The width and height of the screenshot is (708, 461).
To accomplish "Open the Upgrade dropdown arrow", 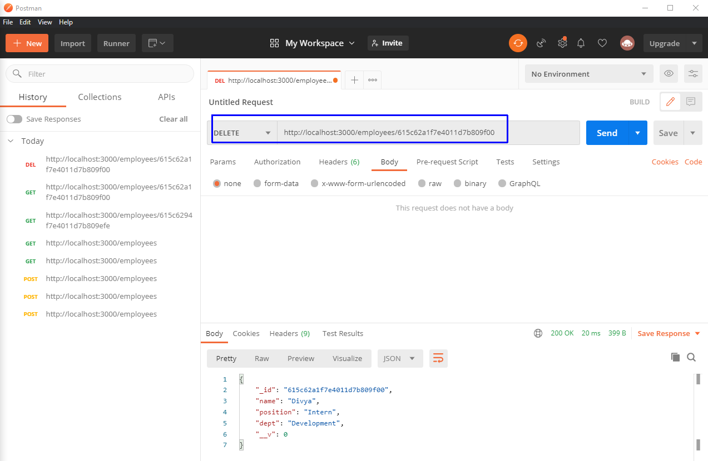I will (694, 43).
